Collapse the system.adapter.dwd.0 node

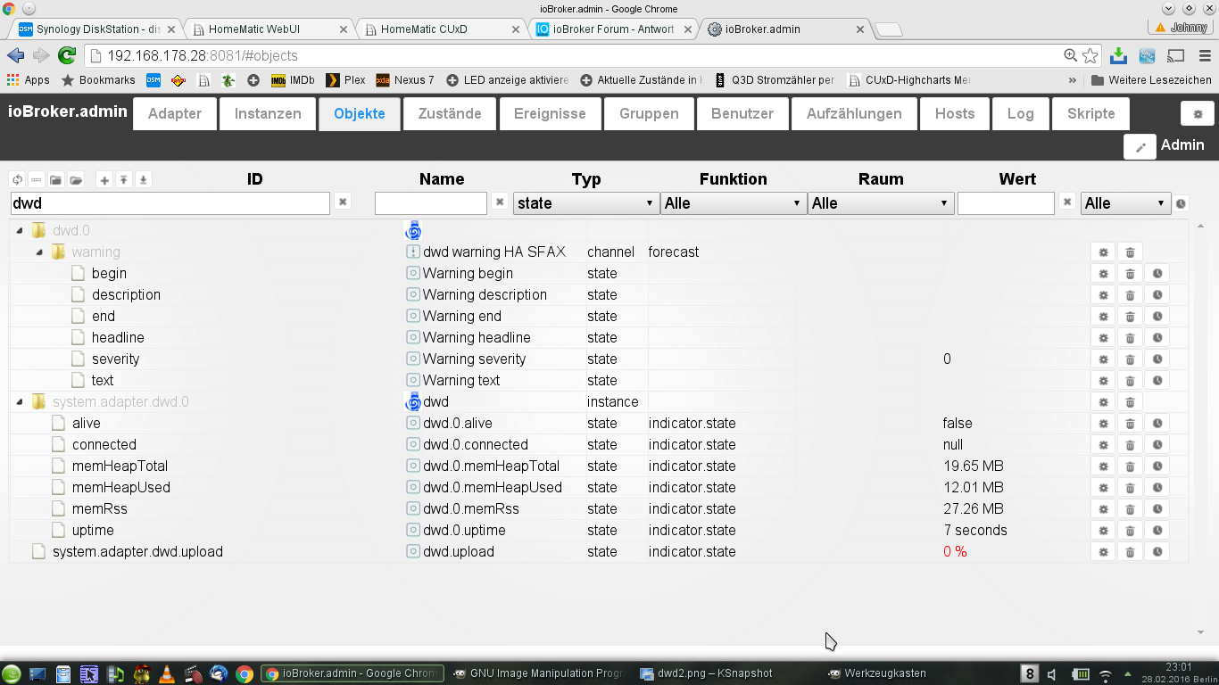pyautogui.click(x=20, y=402)
